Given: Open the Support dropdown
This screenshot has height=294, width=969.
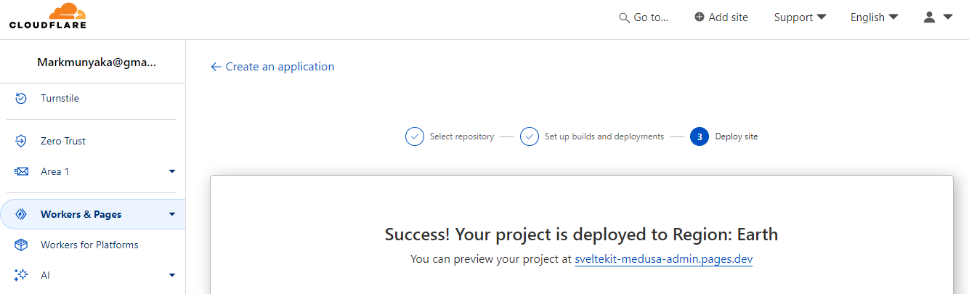Looking at the screenshot, I should coord(800,17).
